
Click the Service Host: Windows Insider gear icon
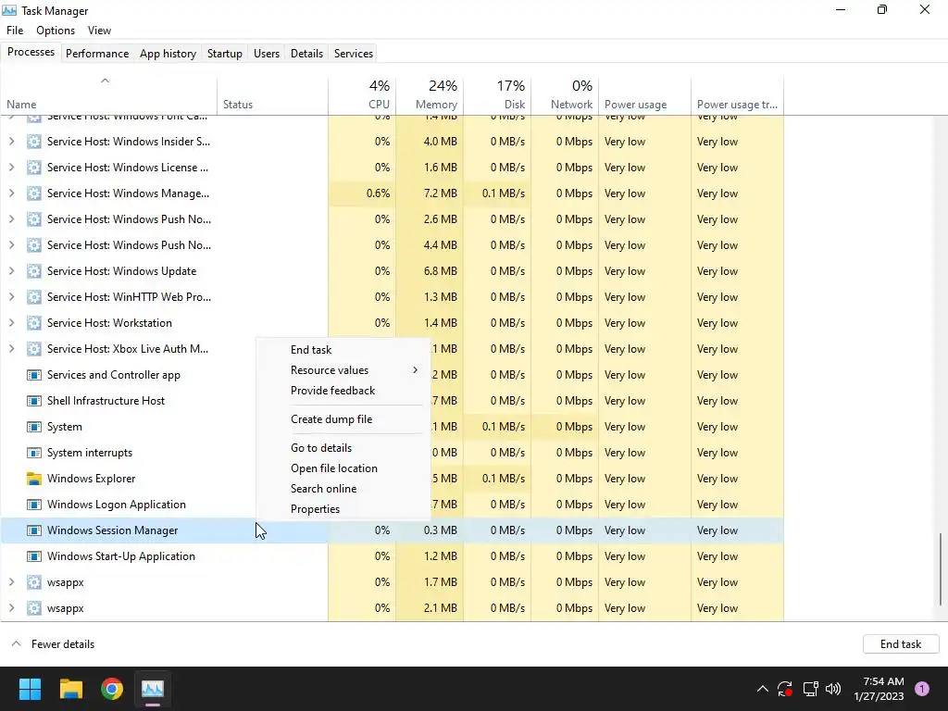point(34,142)
